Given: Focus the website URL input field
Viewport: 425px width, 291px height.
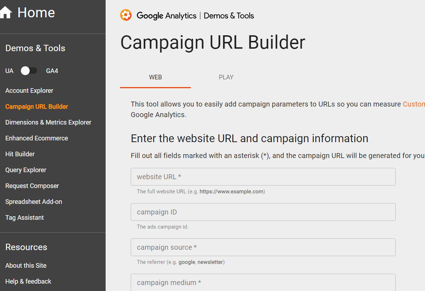Looking at the screenshot, I should pyautogui.click(x=263, y=177).
